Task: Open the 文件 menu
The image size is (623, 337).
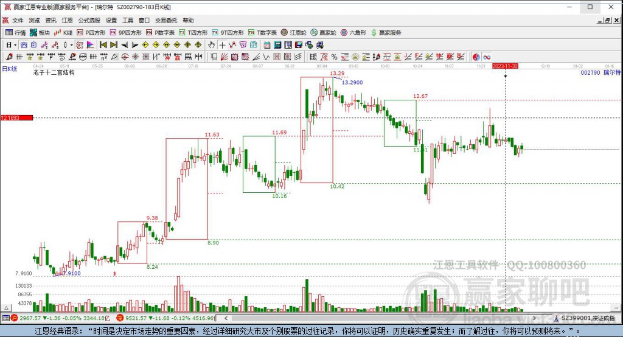Action: tap(18, 20)
